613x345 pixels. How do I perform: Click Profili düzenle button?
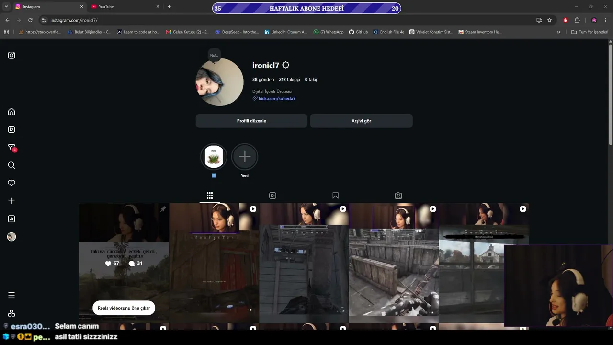click(251, 121)
